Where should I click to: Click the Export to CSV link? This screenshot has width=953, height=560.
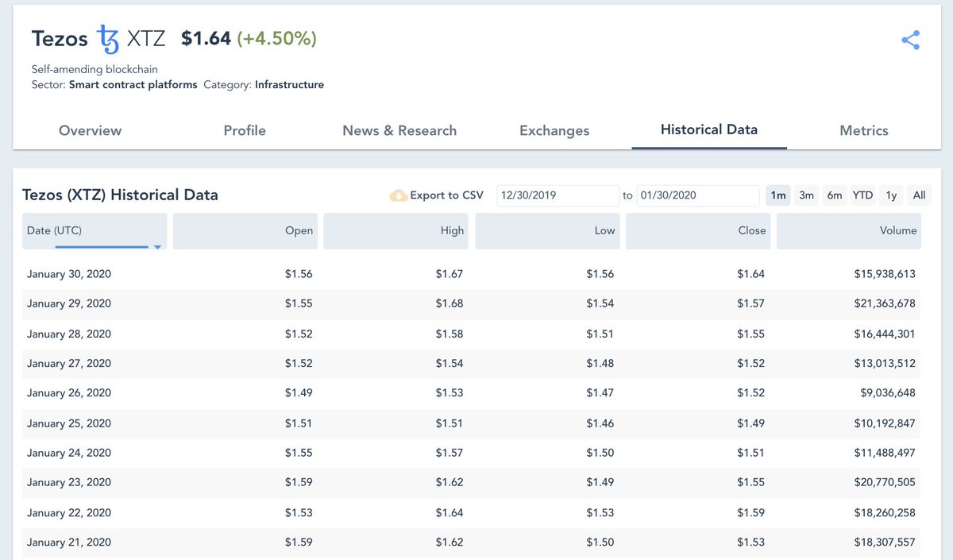446,195
